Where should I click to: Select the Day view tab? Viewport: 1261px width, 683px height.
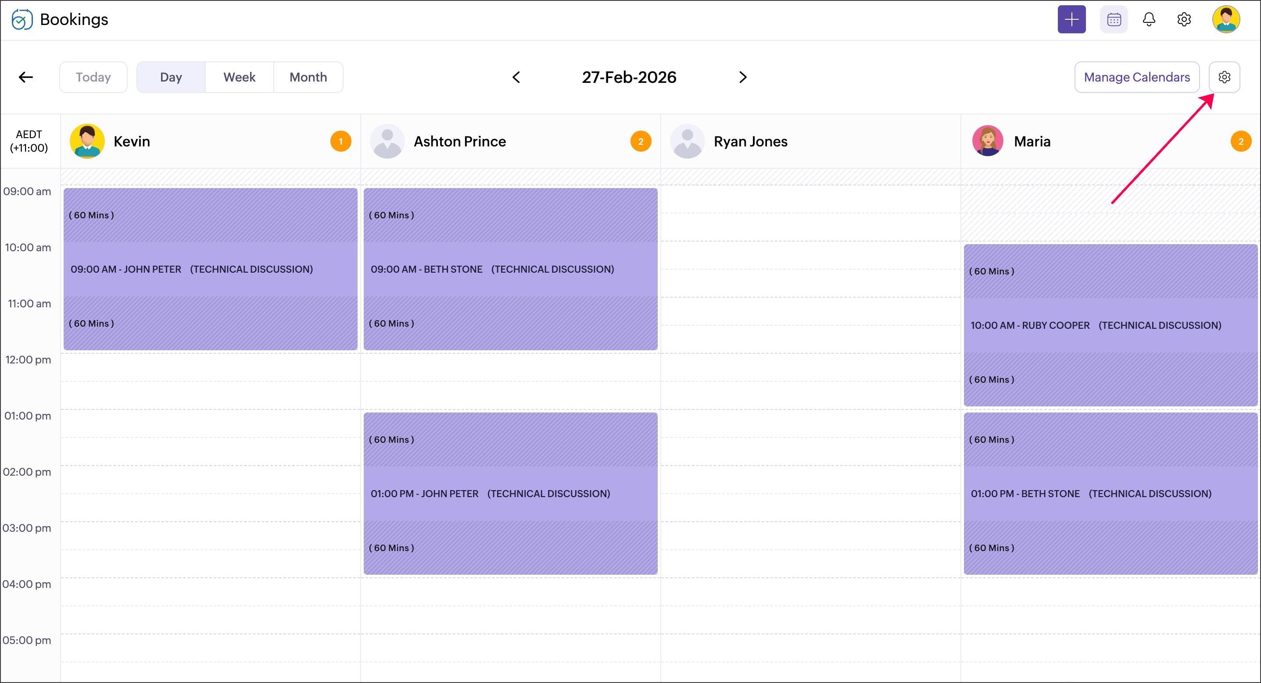(x=171, y=77)
